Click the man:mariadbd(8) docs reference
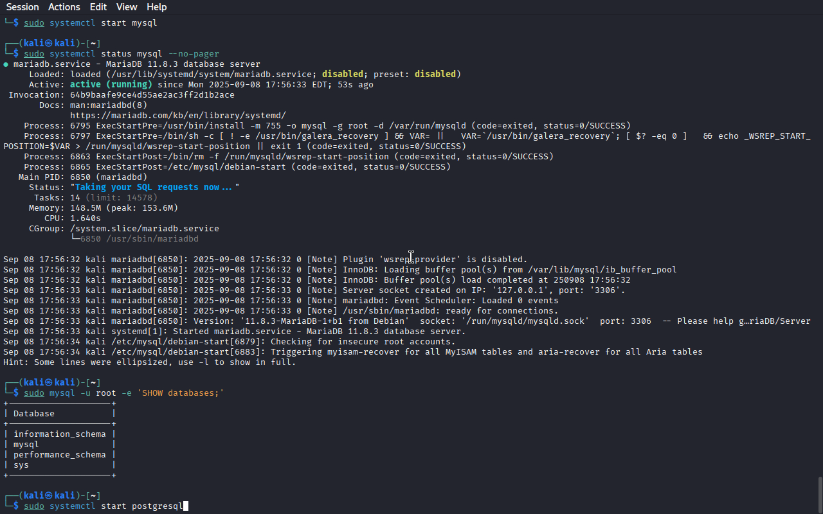The width and height of the screenshot is (823, 514). 109,105
